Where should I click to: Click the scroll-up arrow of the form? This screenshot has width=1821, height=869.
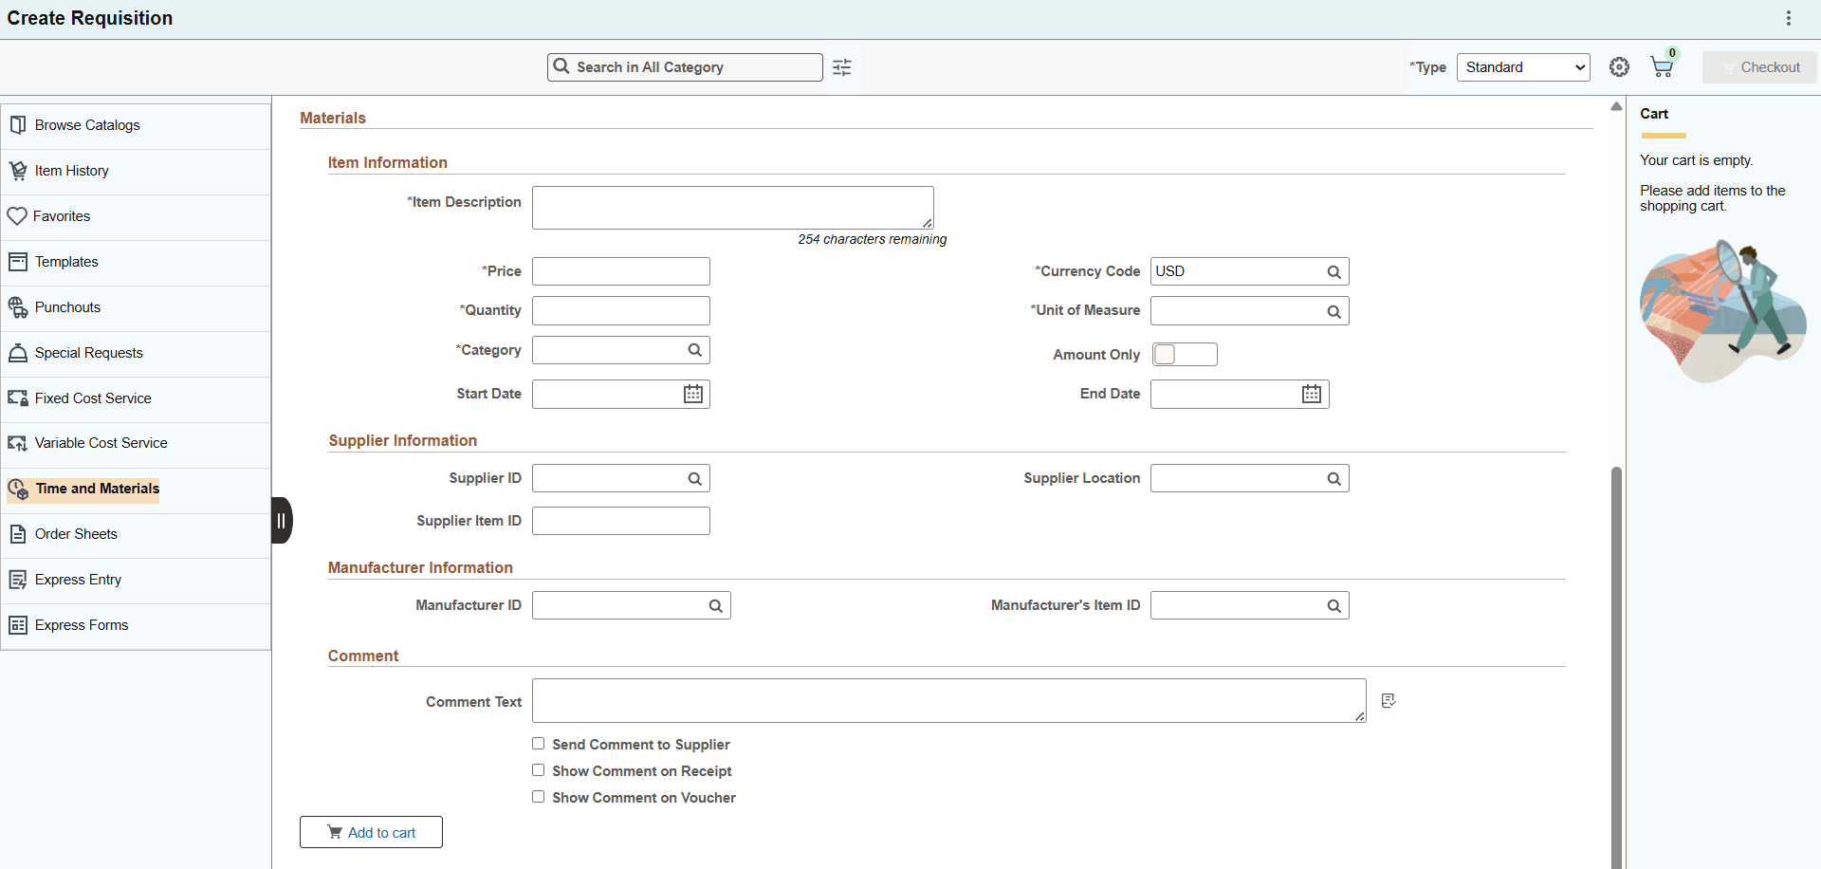coord(1616,106)
